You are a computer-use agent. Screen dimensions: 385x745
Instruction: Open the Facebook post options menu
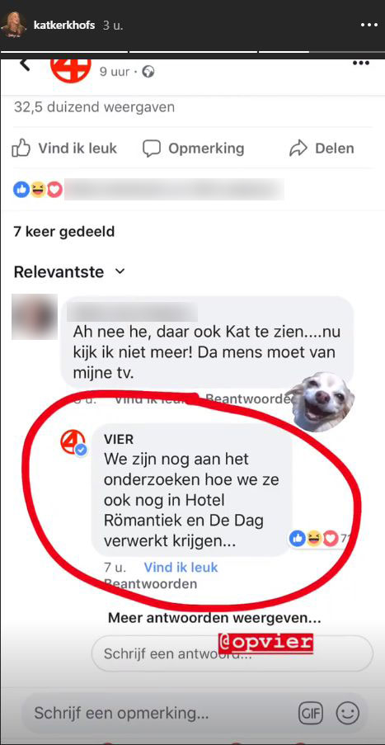click(361, 64)
